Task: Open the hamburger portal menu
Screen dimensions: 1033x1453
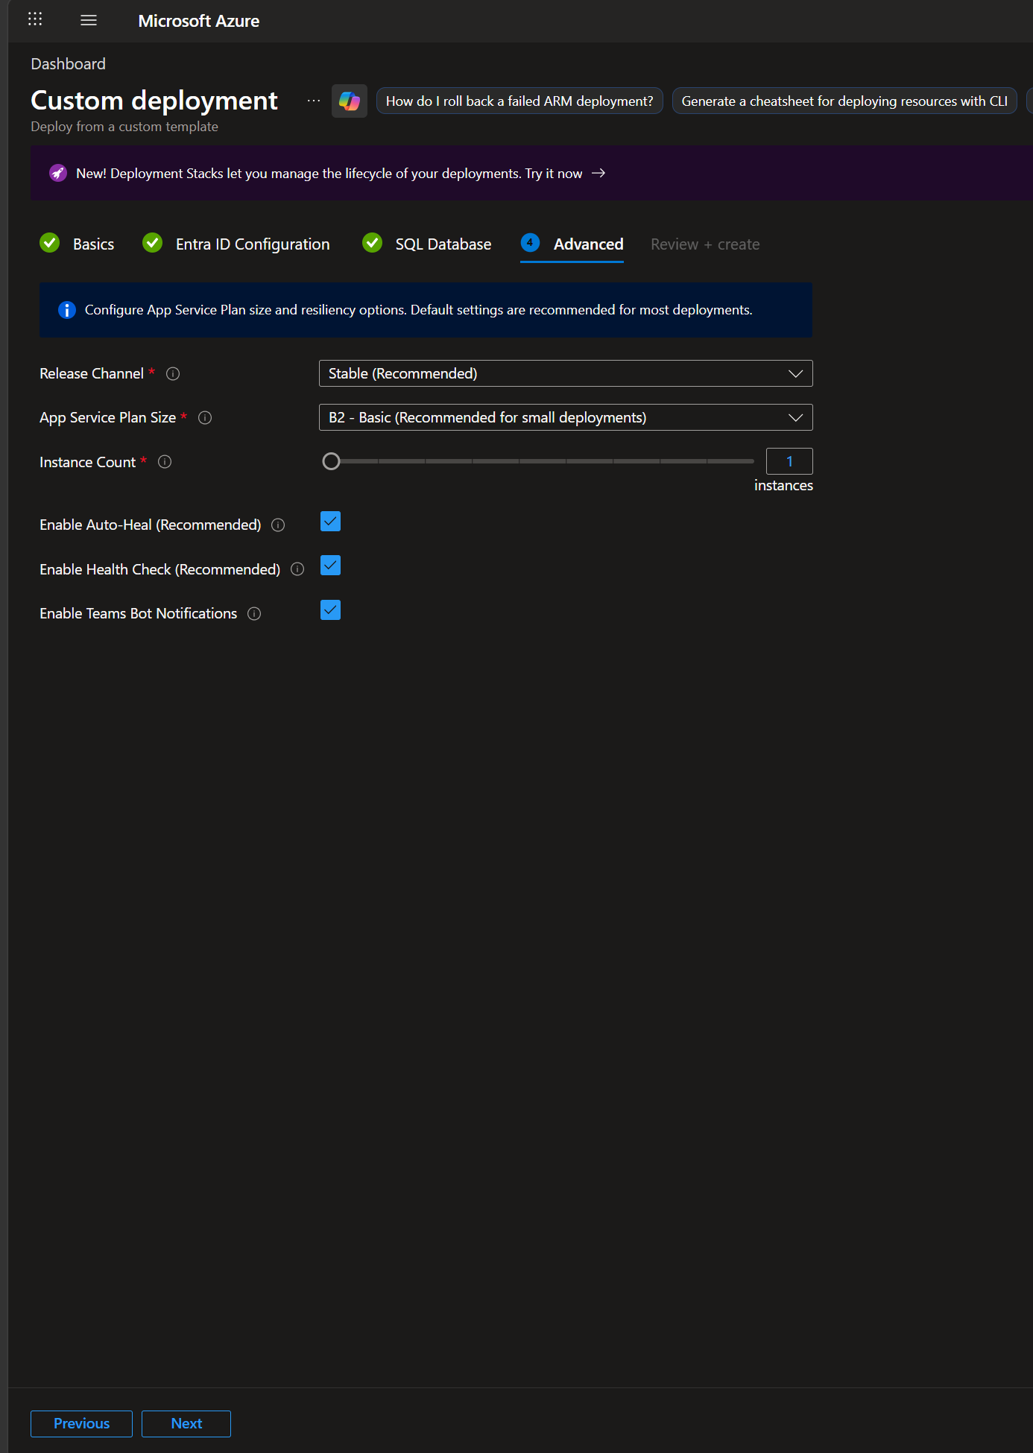Action: coord(89,20)
